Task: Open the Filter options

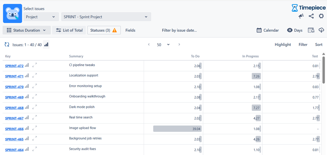Action: [303, 45]
